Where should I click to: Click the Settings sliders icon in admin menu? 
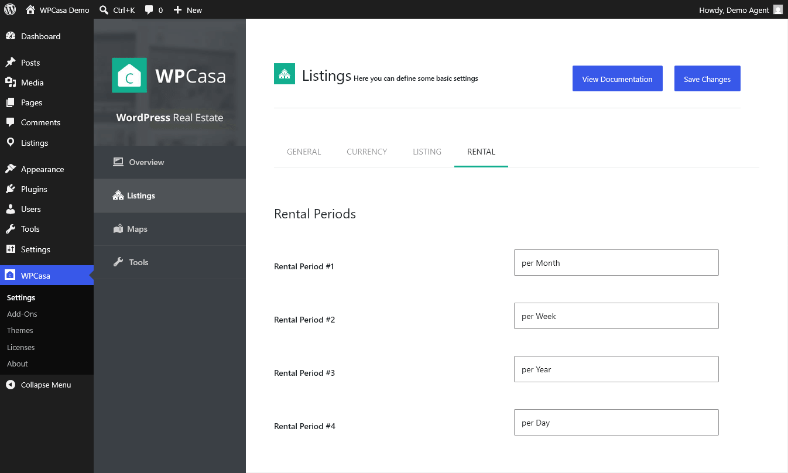11,249
